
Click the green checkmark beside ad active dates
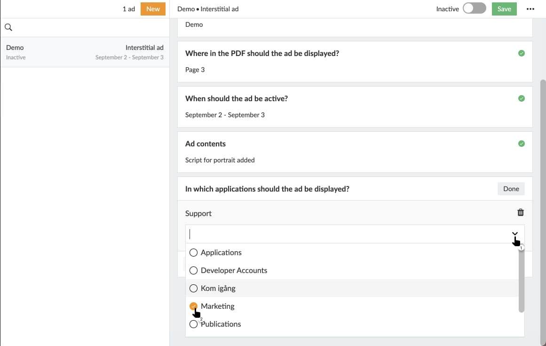(x=521, y=98)
